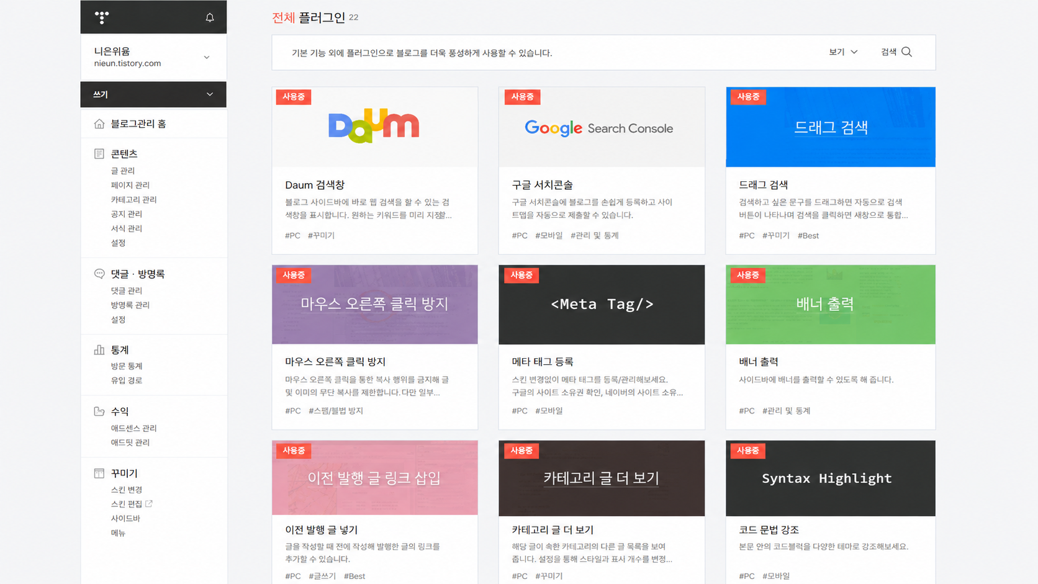The width and height of the screenshot is (1038, 584).
Task: Click the #모바일 tag on 메타 태그 등록
Action: [x=549, y=411]
